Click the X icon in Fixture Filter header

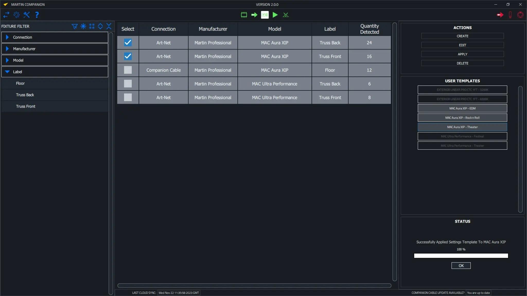[109, 26]
